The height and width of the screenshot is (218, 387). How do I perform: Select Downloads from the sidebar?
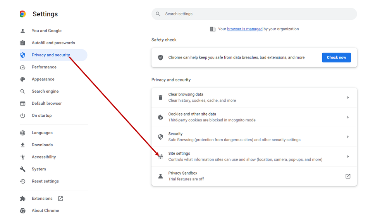(x=42, y=145)
